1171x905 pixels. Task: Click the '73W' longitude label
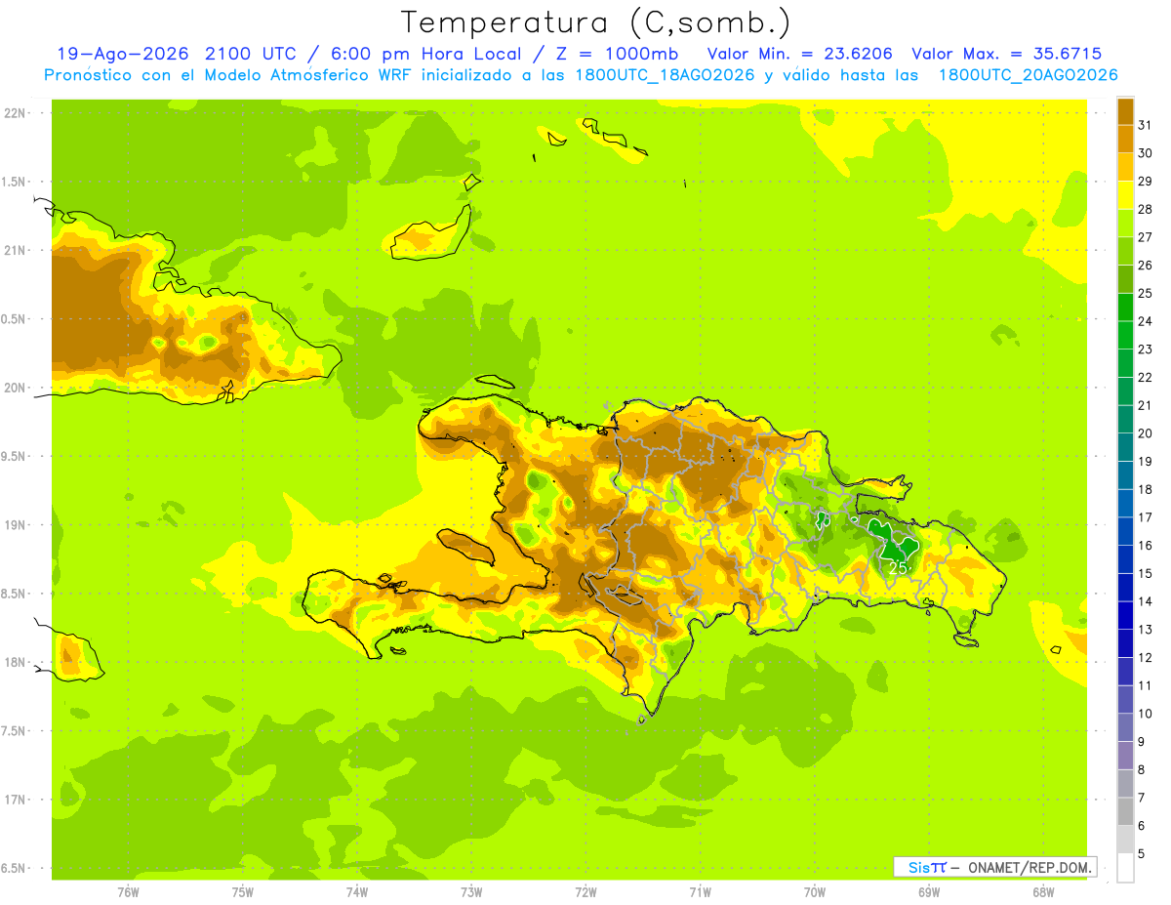(471, 892)
